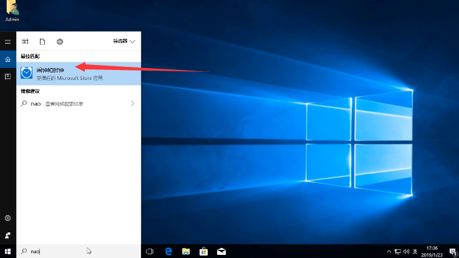The height and width of the screenshot is (258, 459).
Task: Open the notebook icon in search sidebar
Action: click(7, 76)
